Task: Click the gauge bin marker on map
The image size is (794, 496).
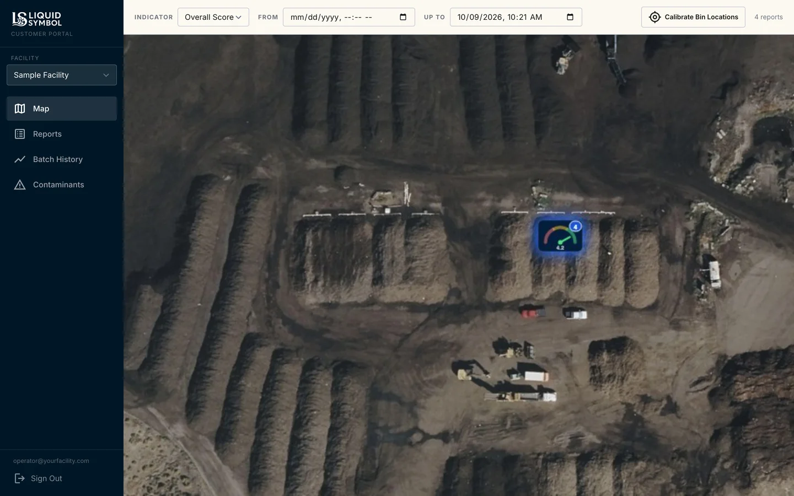Action: [560, 236]
